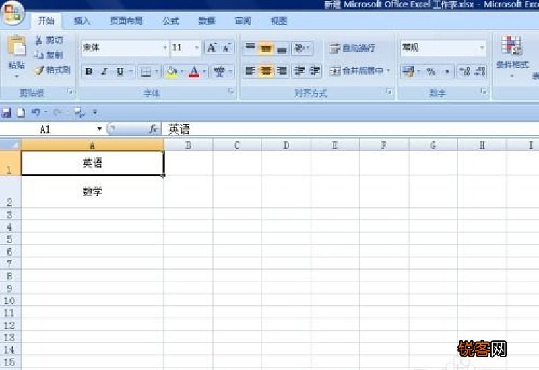Viewport: 539px width, 370px height.
Task: Align text to the top of the cell
Action: (250, 48)
